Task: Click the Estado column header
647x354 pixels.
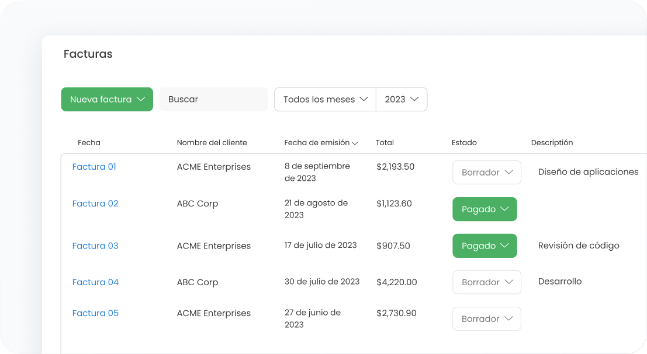Action: (464, 142)
